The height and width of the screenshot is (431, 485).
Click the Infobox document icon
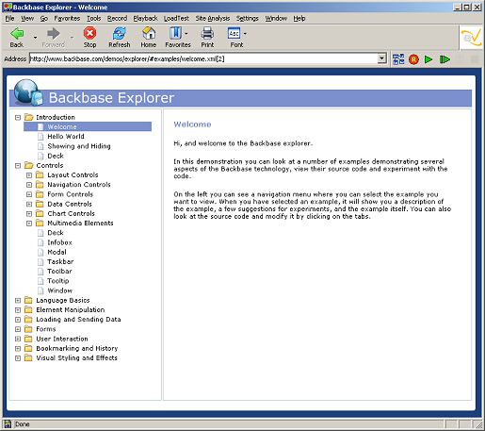pos(40,242)
